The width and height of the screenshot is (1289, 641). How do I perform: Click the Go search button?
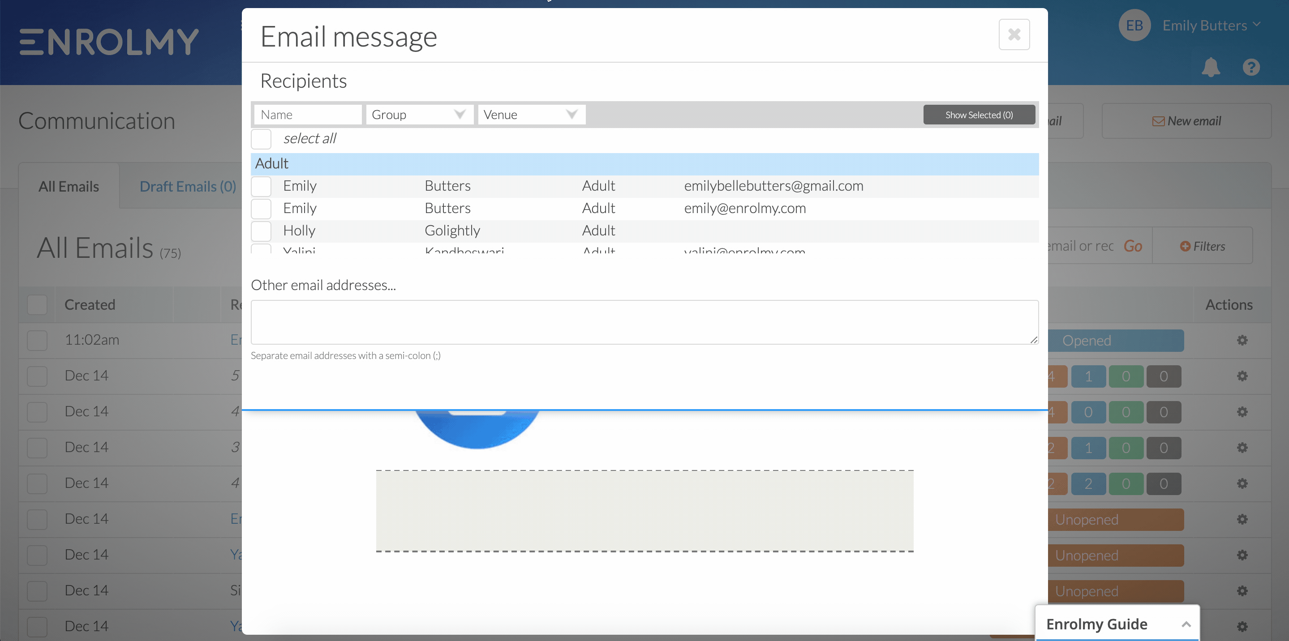(1132, 246)
